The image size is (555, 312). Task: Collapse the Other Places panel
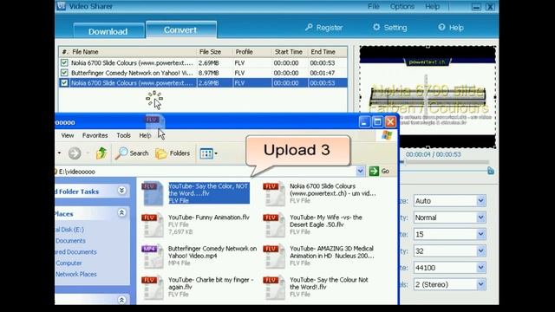(x=121, y=212)
